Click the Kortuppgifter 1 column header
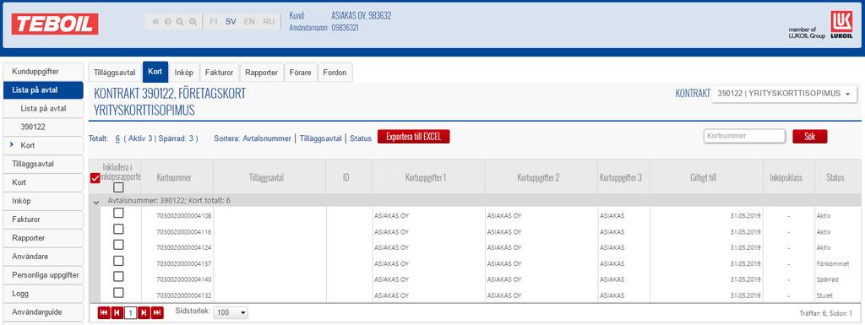 [x=428, y=177]
